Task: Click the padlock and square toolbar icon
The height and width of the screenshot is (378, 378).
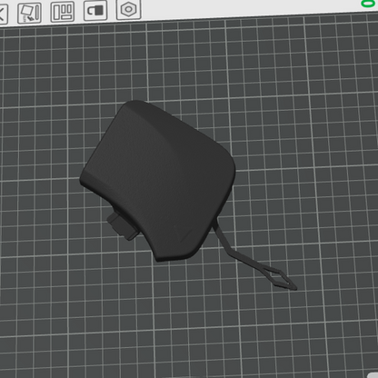Action: click(x=95, y=10)
